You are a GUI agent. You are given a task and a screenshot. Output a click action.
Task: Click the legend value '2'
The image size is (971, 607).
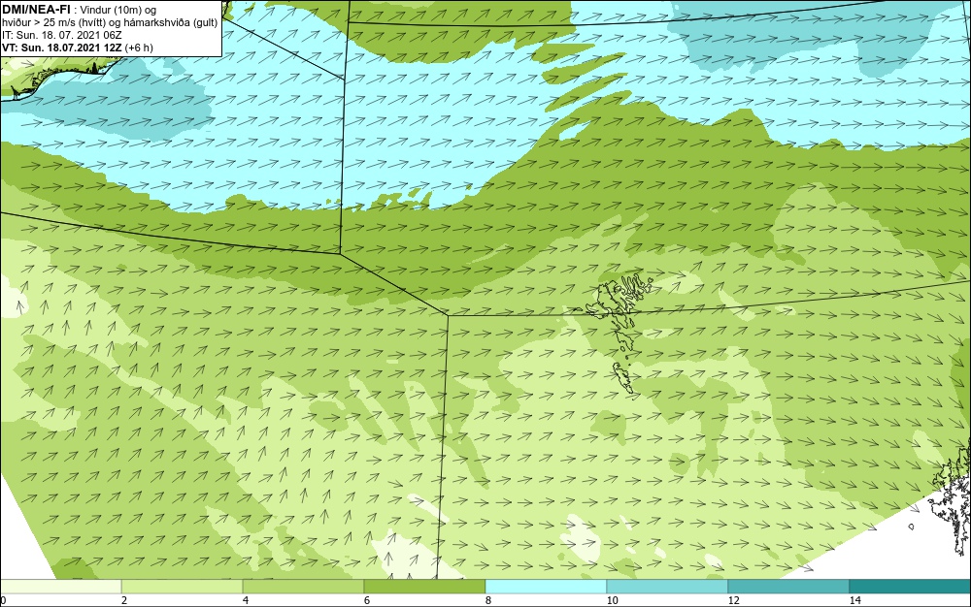pos(124,600)
